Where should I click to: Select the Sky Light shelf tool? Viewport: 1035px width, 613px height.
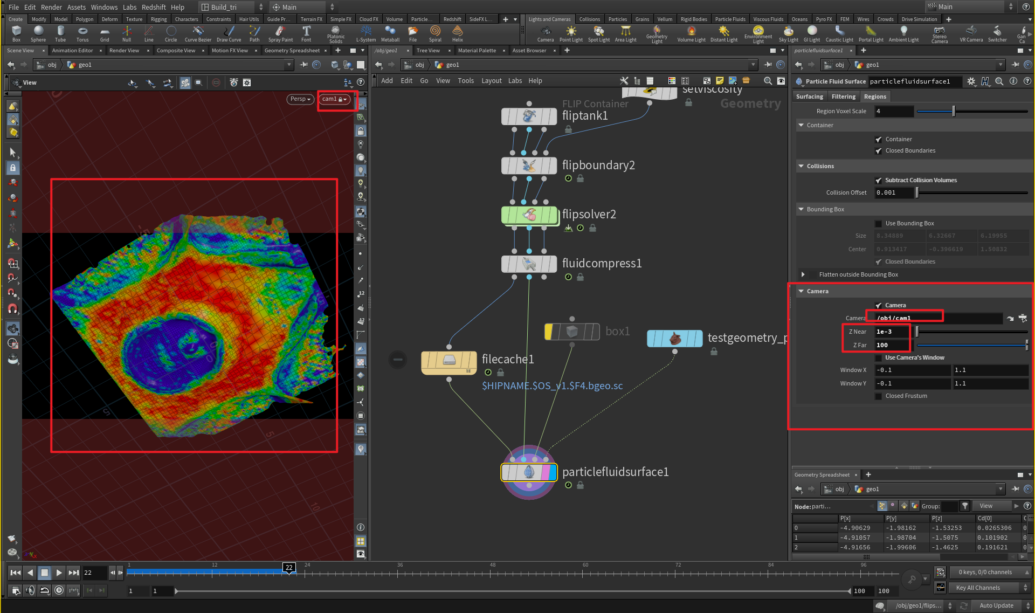click(788, 33)
